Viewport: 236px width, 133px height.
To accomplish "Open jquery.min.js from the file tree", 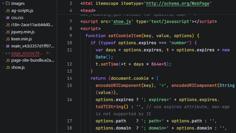I will [x=23, y=32].
